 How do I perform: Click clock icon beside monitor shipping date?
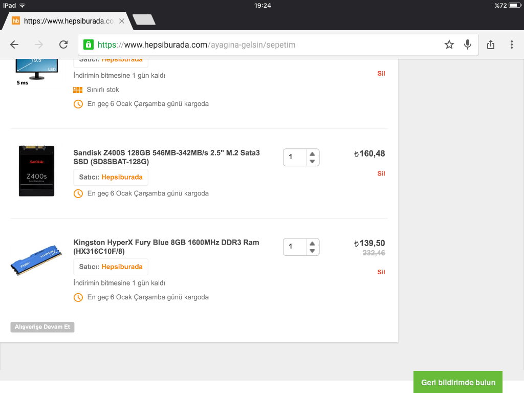pos(78,104)
